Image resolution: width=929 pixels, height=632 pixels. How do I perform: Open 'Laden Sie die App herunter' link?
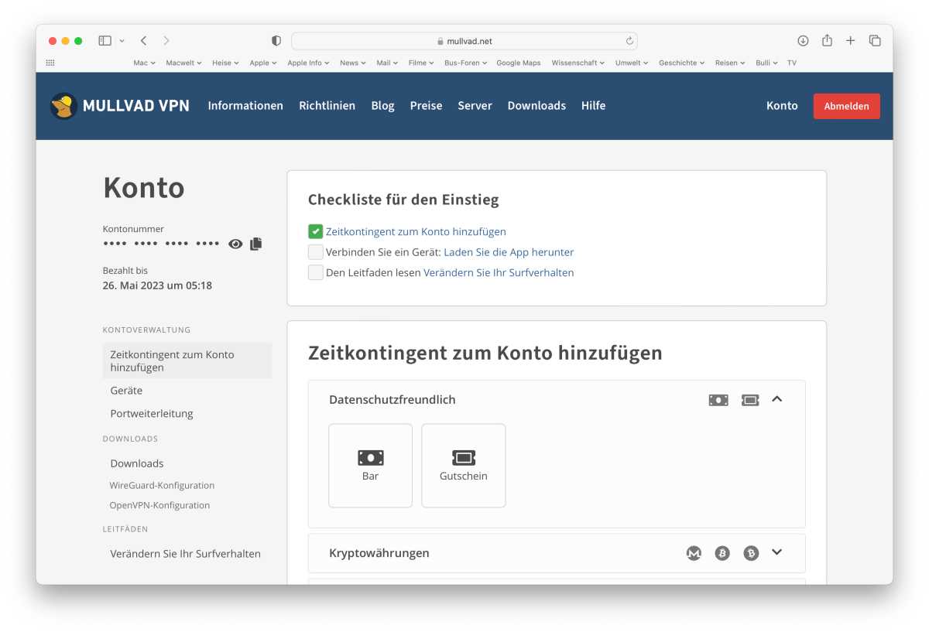pos(509,252)
